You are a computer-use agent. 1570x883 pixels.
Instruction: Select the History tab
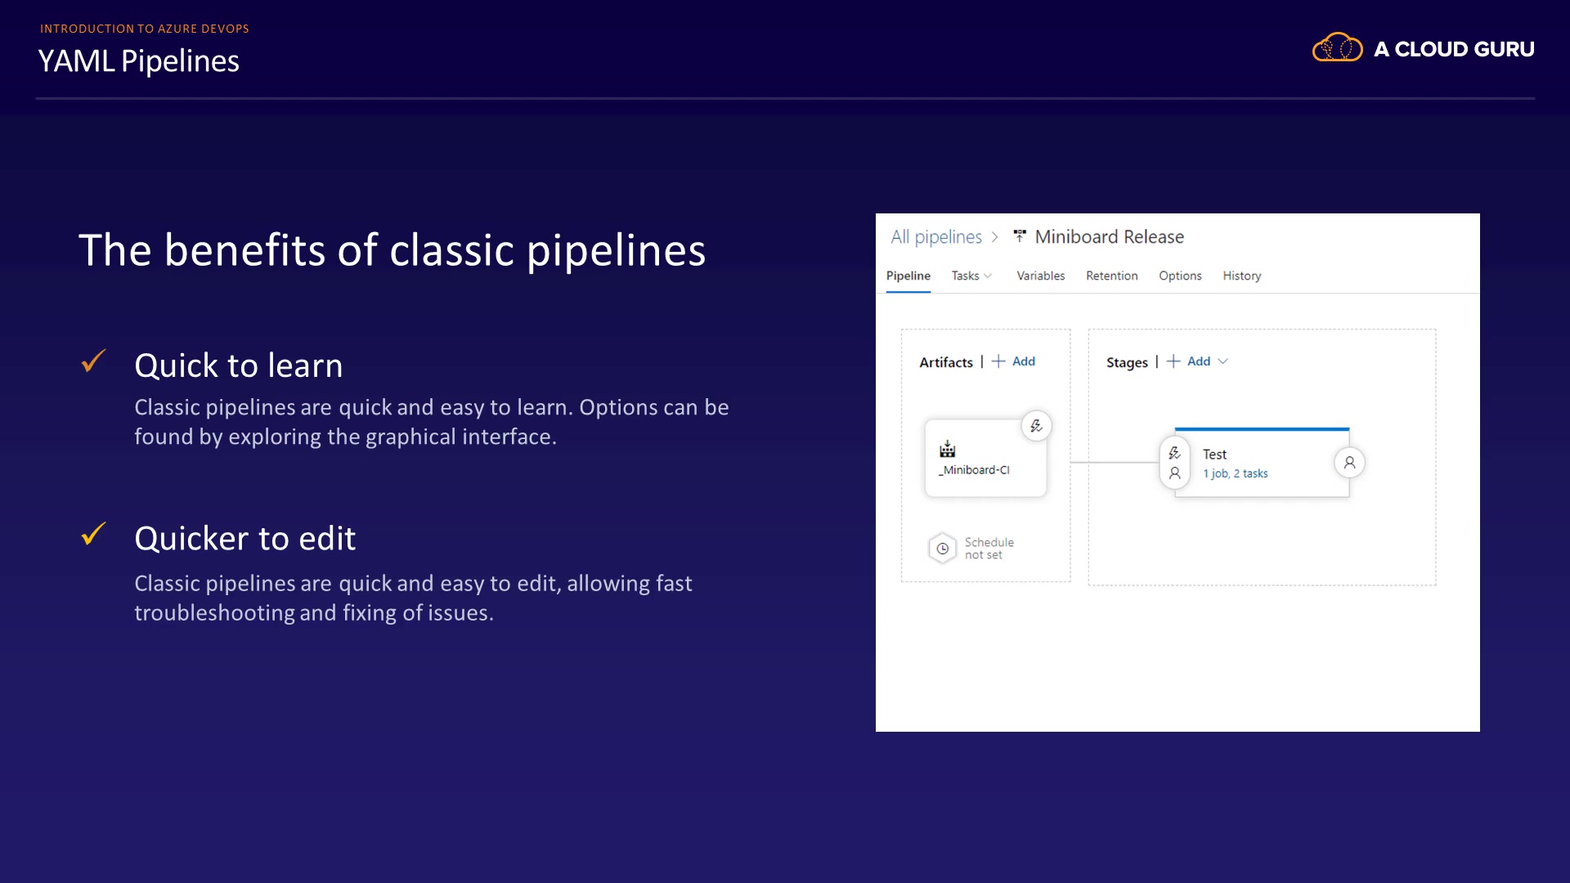point(1241,276)
